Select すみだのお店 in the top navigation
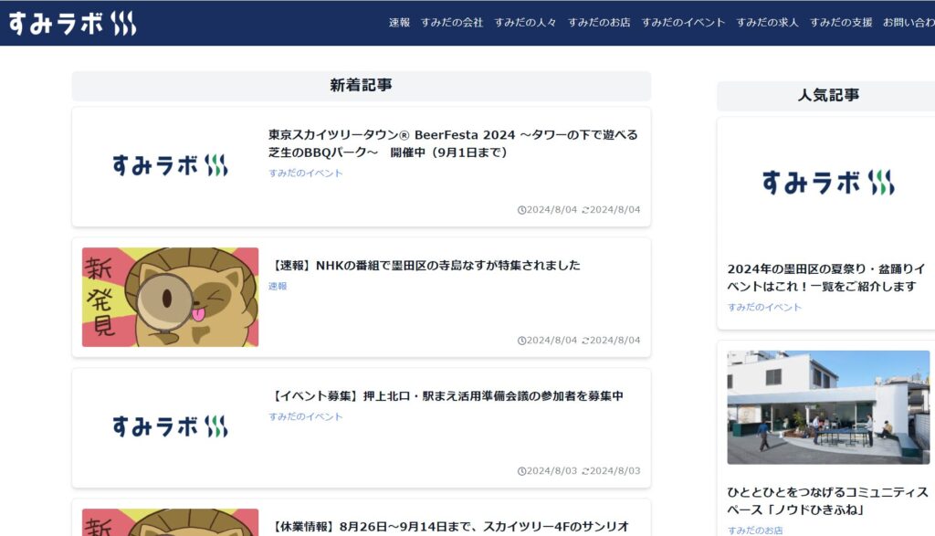Viewport: 935px width, 536px height. [599, 23]
